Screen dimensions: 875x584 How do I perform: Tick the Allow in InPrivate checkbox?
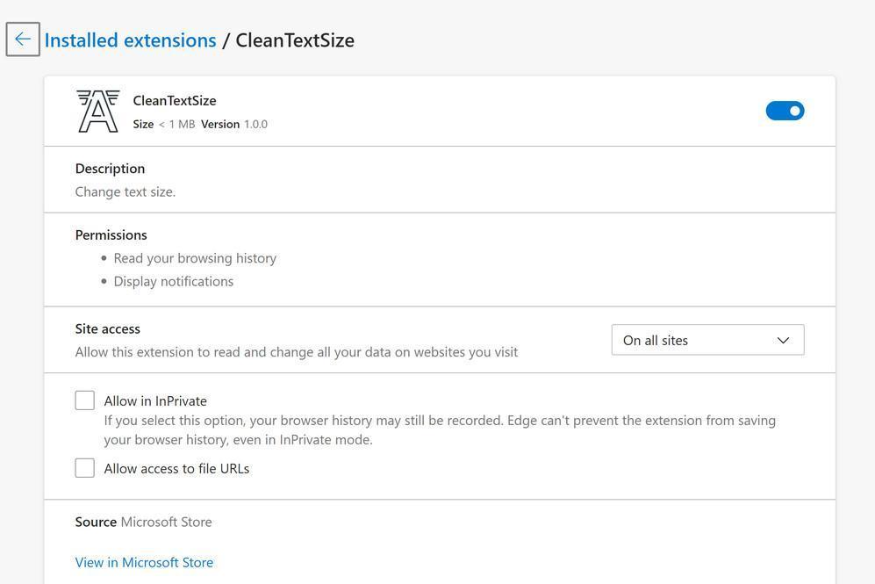[x=85, y=400]
